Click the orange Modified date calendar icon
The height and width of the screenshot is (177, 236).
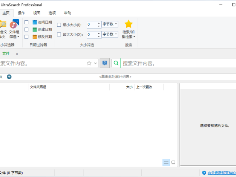point(35,37)
